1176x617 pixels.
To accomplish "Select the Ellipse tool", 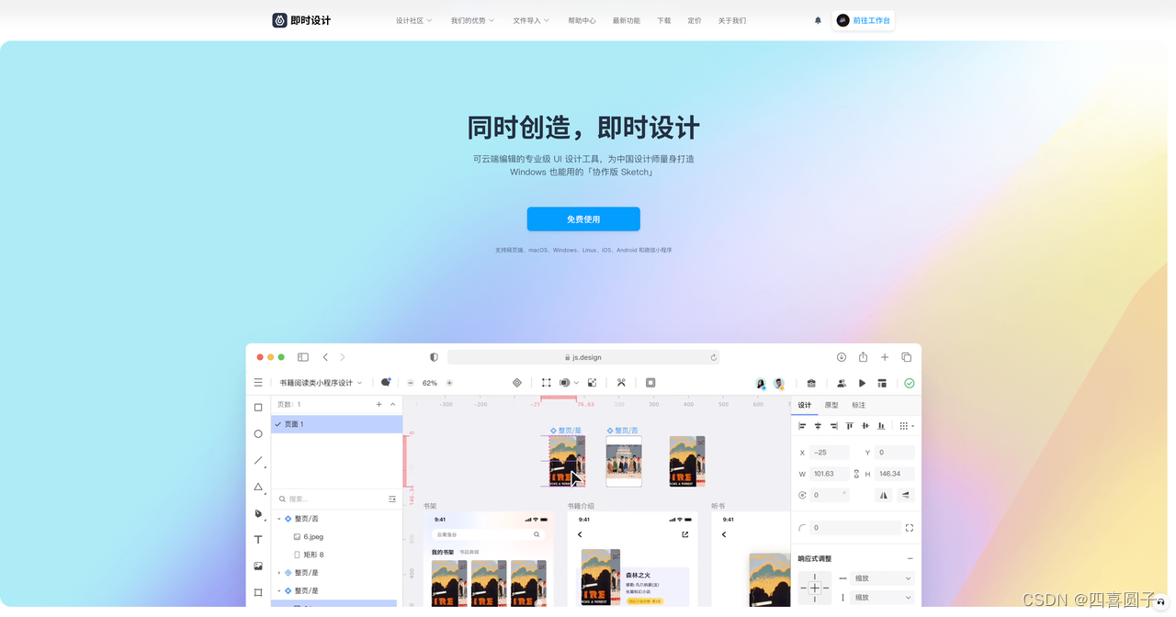I will [258, 433].
